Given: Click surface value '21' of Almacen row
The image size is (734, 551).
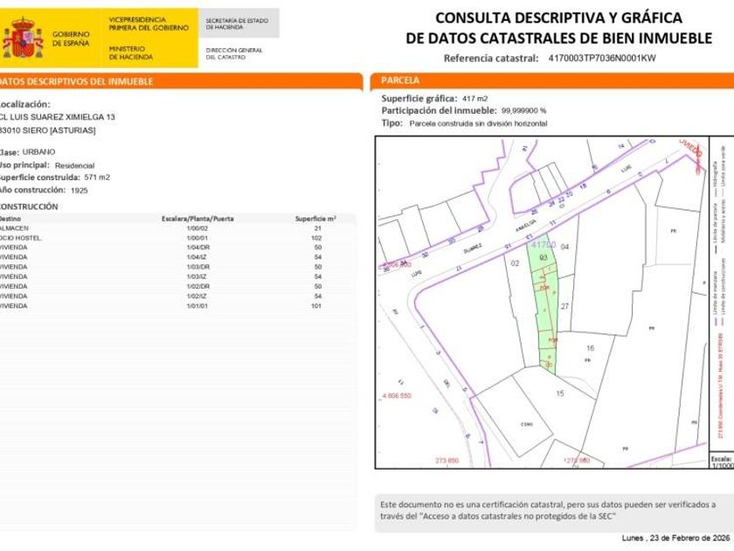Looking at the screenshot, I should tap(318, 228).
